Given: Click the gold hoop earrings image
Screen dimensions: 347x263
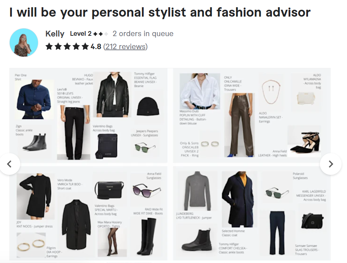Looking at the screenshot, I should (x=31, y=245).
